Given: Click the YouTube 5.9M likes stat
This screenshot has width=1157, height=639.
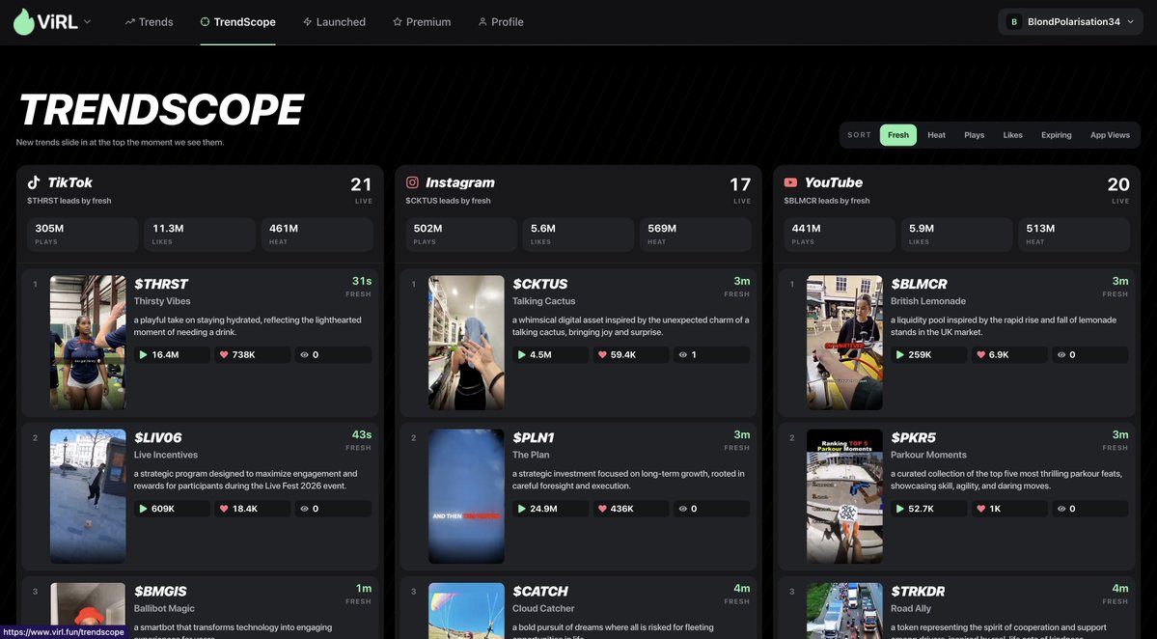Looking at the screenshot, I should (x=957, y=235).
